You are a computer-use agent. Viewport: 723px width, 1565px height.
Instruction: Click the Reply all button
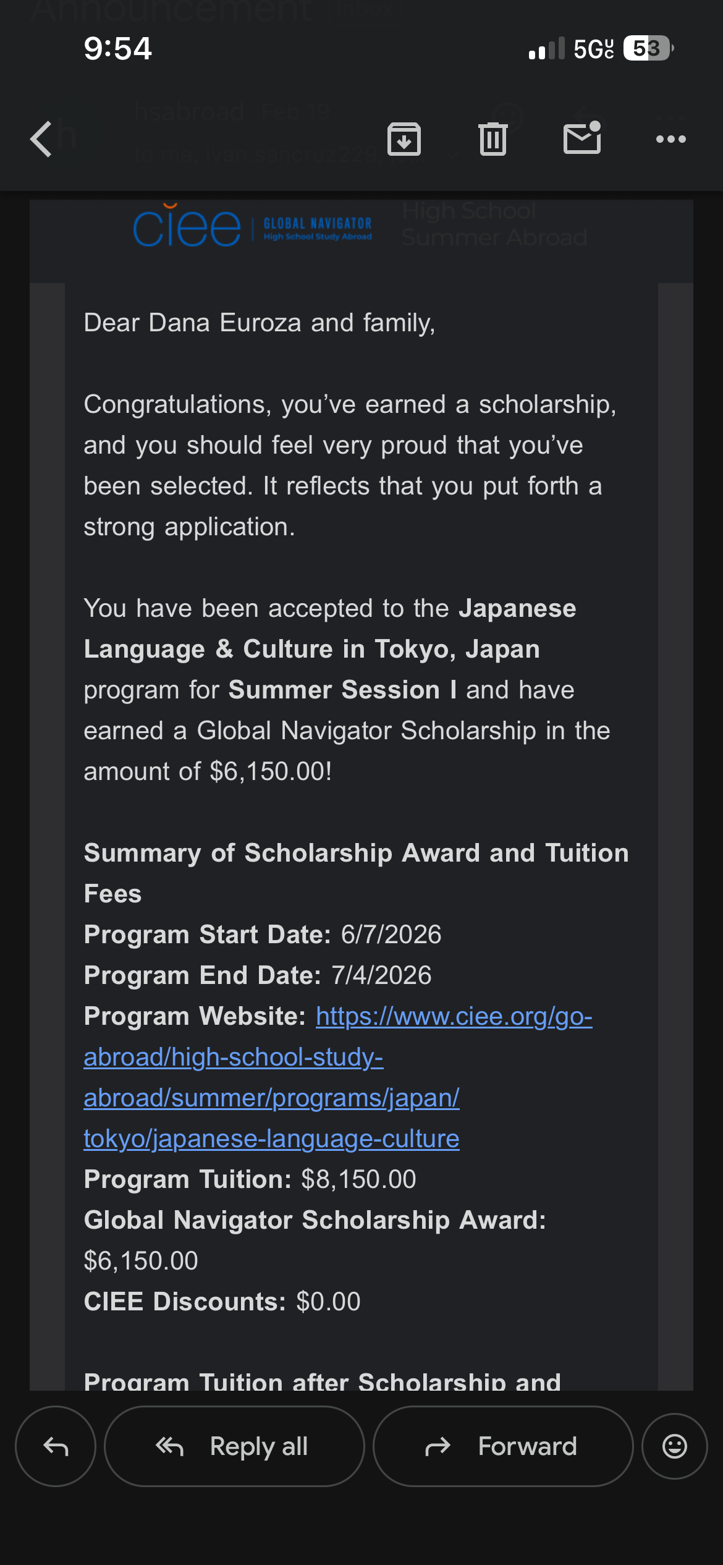coord(234,1446)
